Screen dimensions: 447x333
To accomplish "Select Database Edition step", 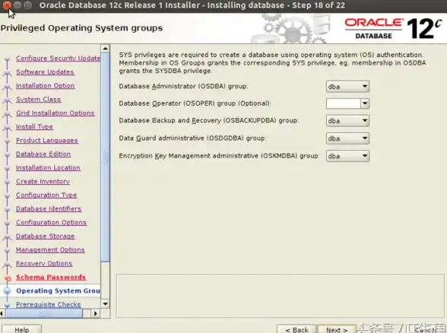I will 43,154.
